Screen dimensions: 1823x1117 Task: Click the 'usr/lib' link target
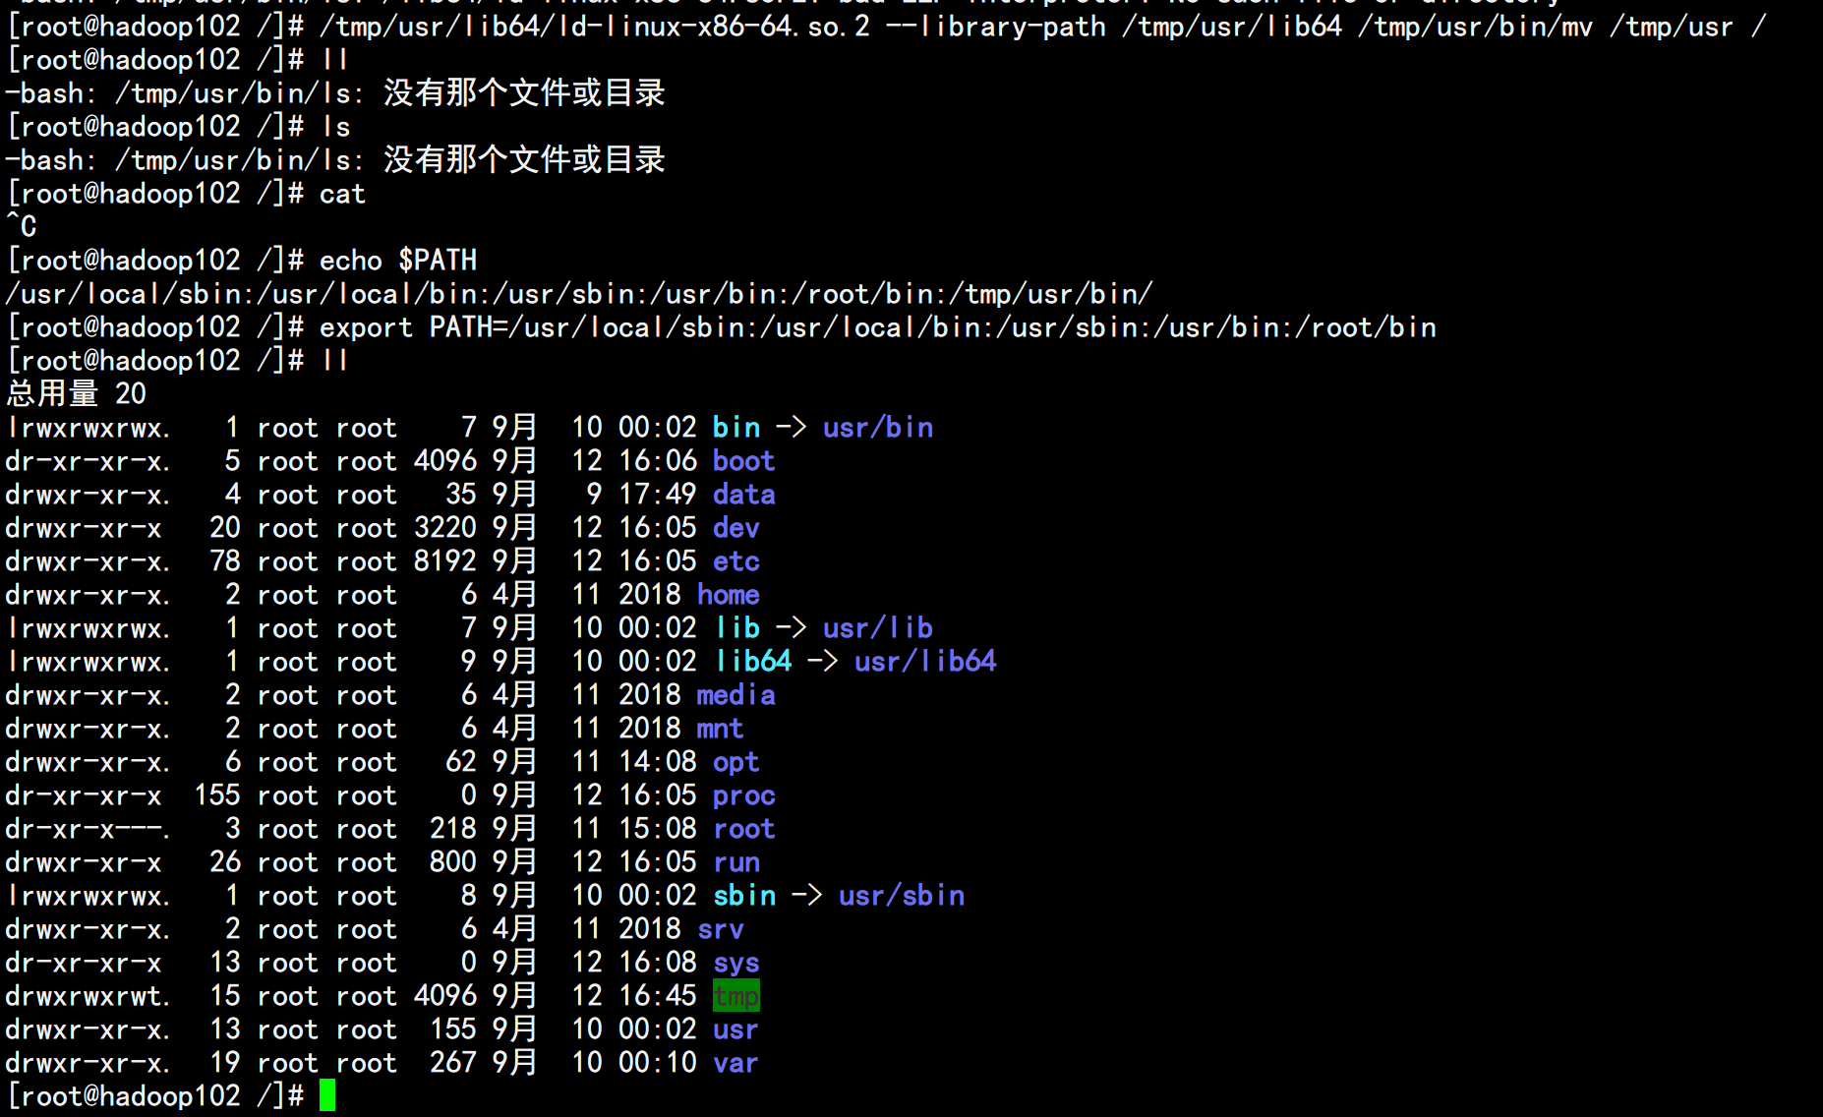point(878,628)
